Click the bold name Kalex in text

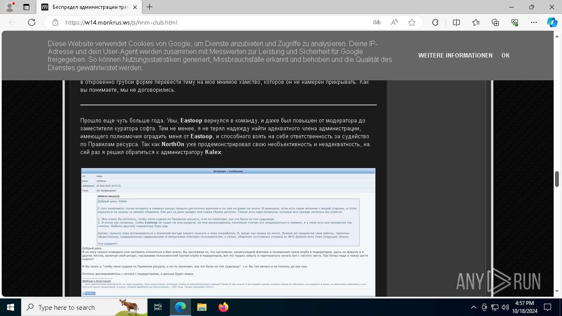tap(213, 152)
